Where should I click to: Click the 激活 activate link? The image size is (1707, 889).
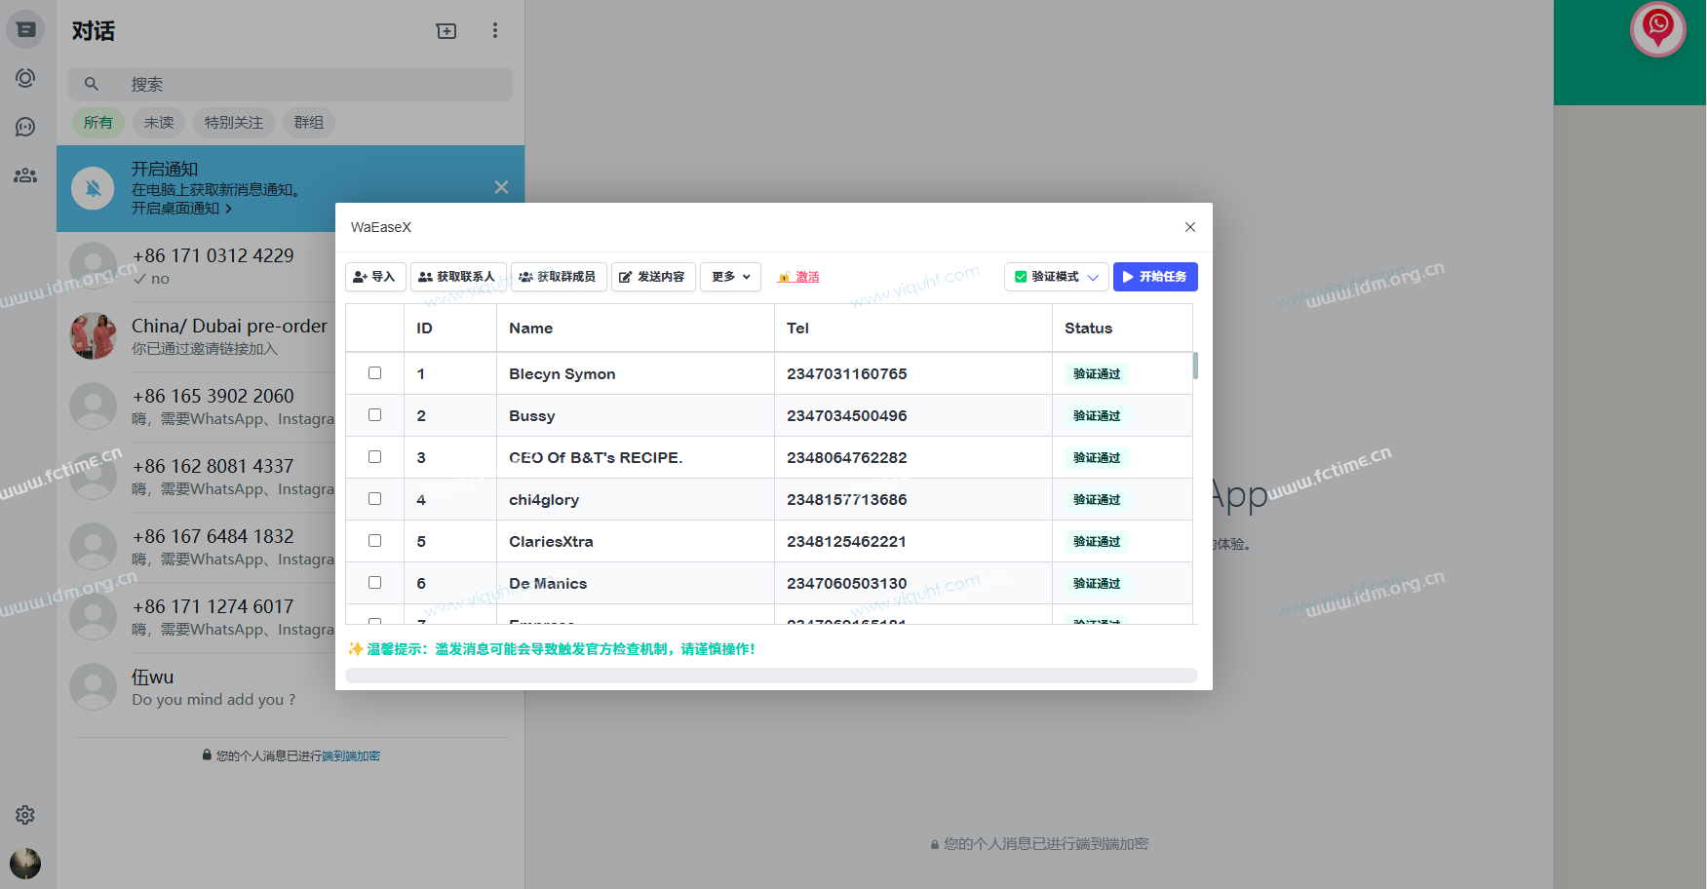coord(798,277)
